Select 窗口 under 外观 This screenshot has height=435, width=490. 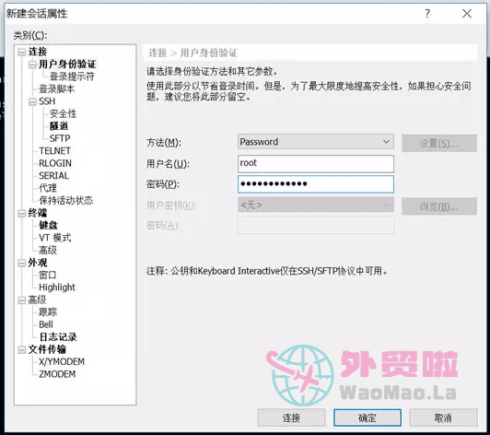coord(48,275)
